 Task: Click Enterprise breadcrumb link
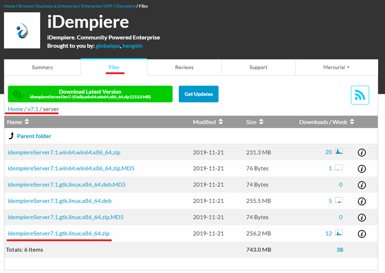(x=91, y=6)
